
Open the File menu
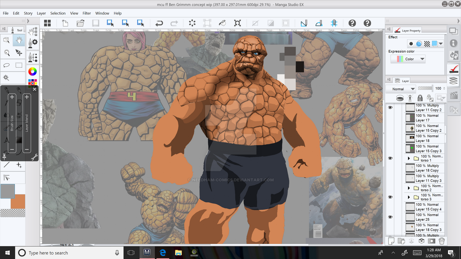[x=5, y=13]
